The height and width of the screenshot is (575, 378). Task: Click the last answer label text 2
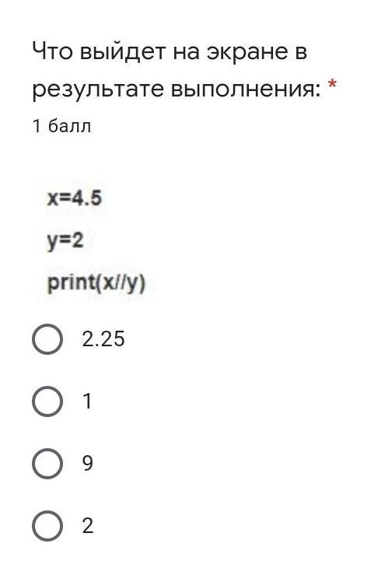tap(88, 526)
